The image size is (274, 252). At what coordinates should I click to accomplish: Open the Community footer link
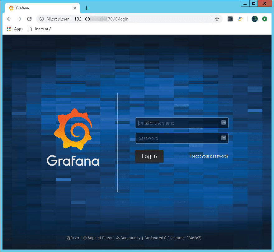[128, 238]
